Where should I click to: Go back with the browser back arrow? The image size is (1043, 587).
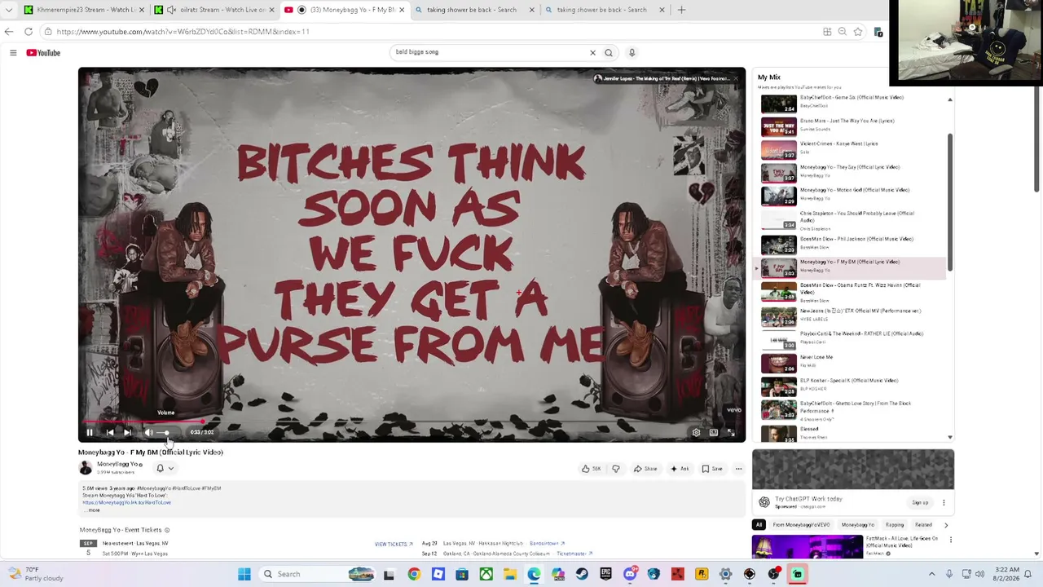tap(9, 32)
